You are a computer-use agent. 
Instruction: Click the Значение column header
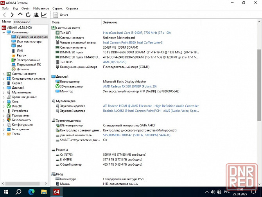click(x=151, y=22)
